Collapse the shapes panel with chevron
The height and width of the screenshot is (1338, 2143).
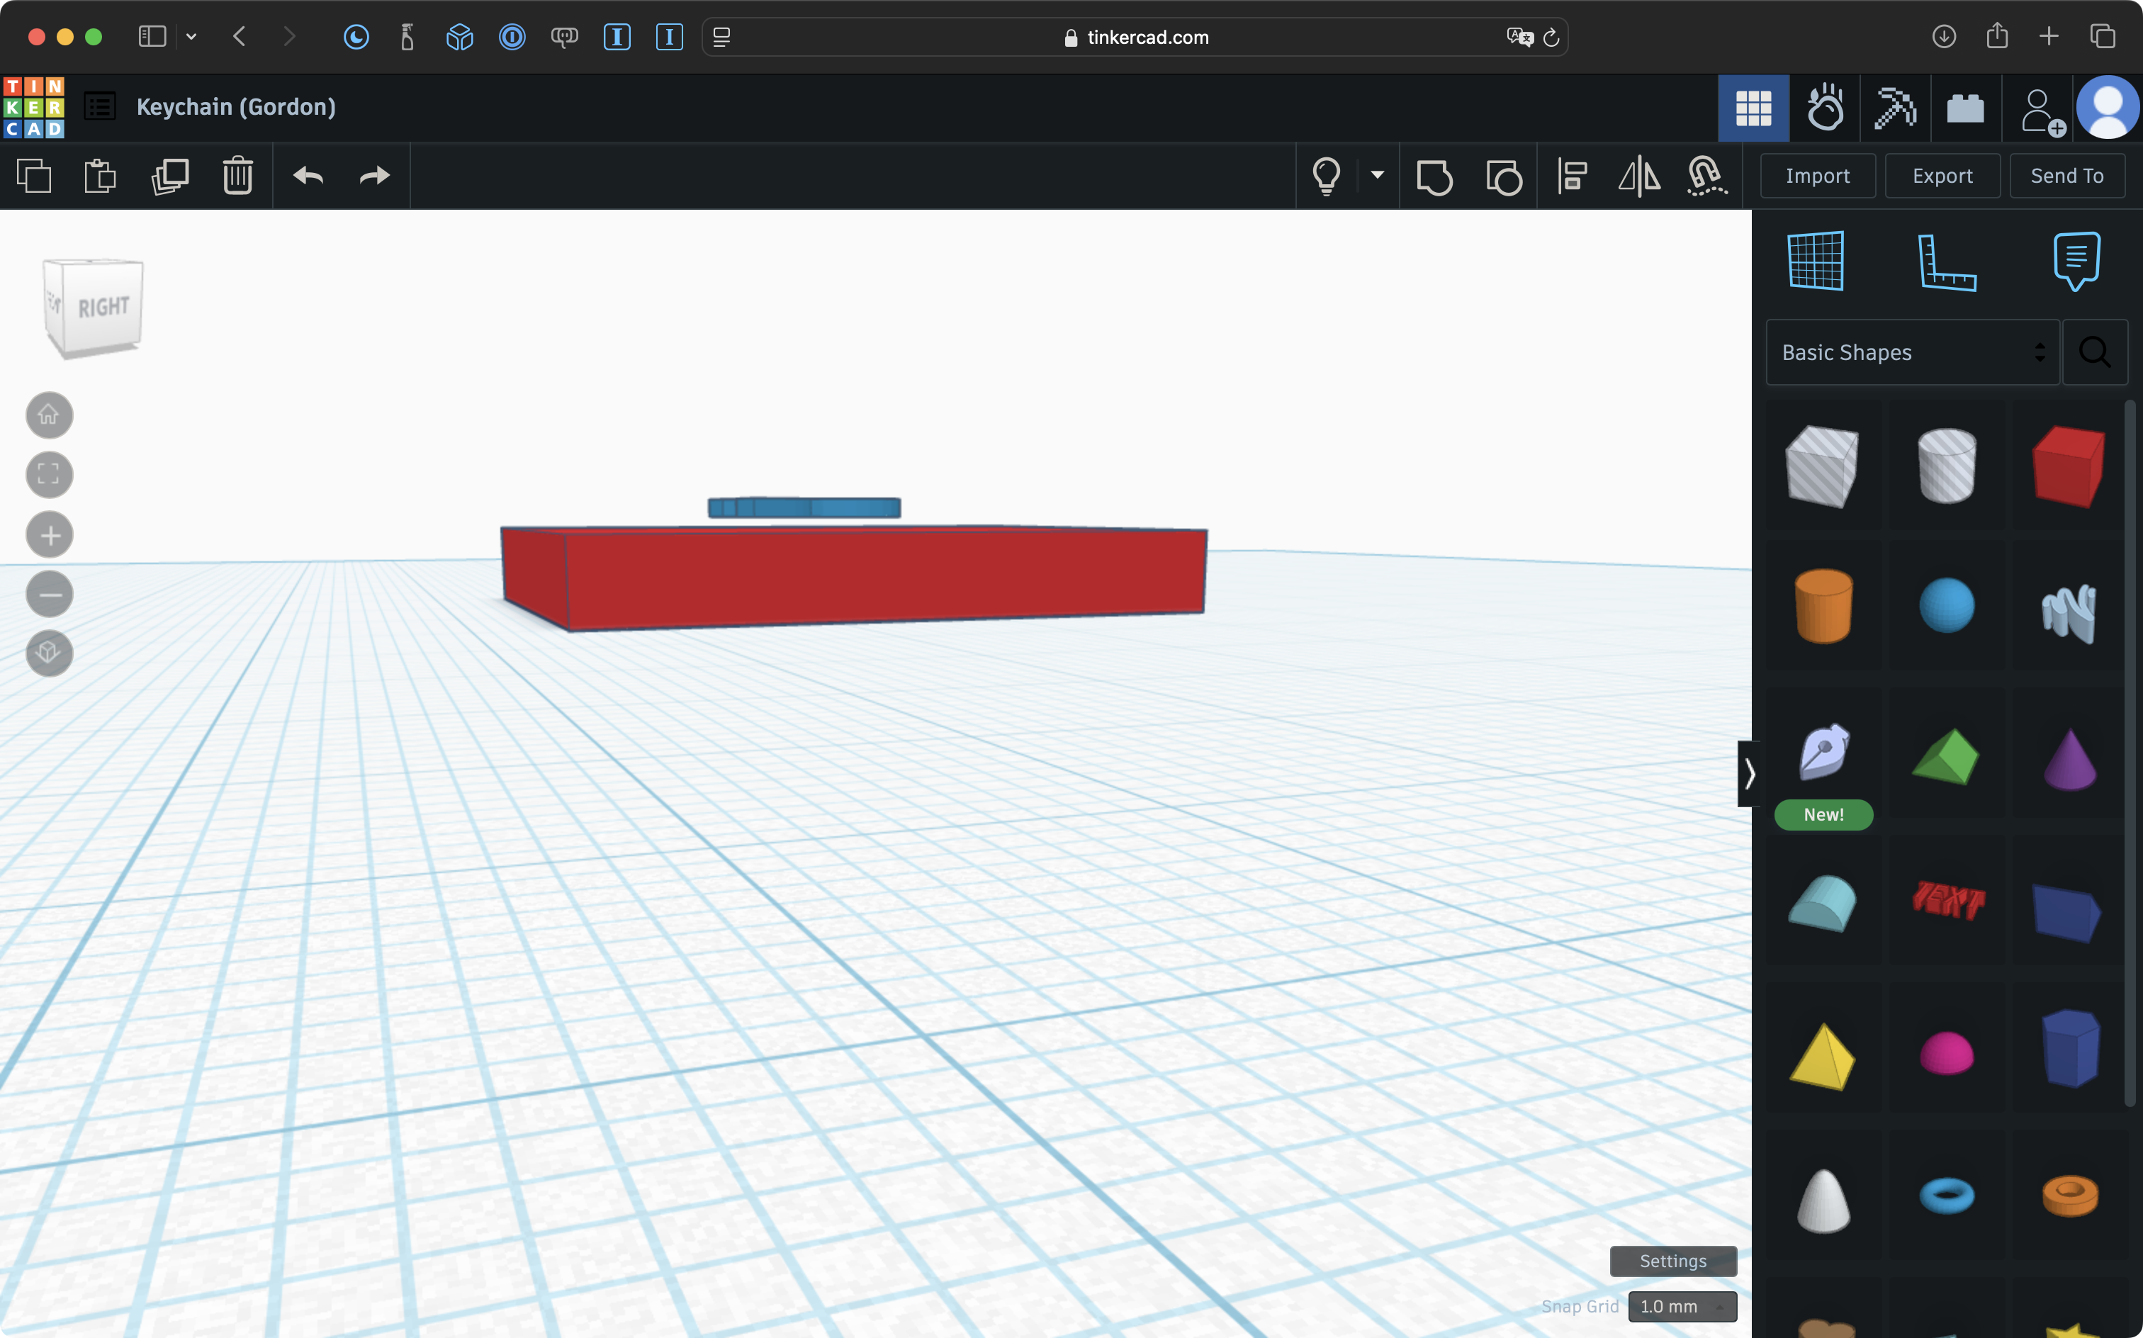pos(1748,775)
